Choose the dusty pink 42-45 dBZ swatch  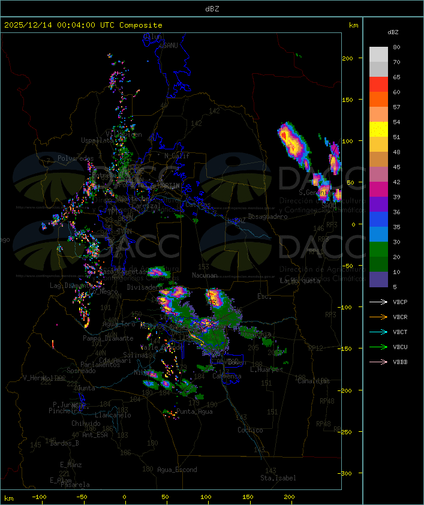coord(378,175)
